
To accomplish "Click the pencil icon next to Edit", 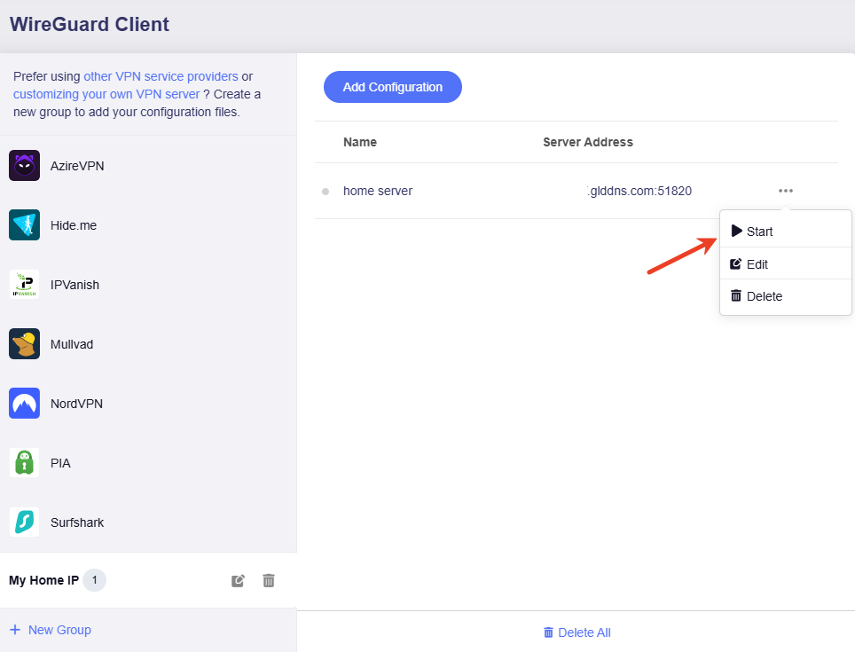I will tap(736, 263).
